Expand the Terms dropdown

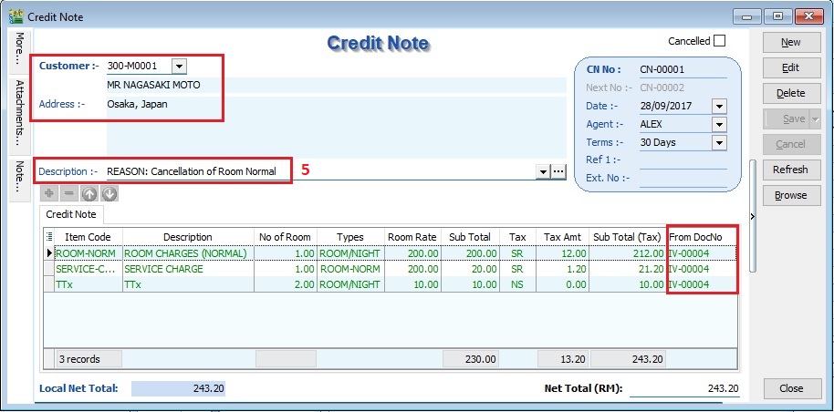pyautogui.click(x=719, y=143)
